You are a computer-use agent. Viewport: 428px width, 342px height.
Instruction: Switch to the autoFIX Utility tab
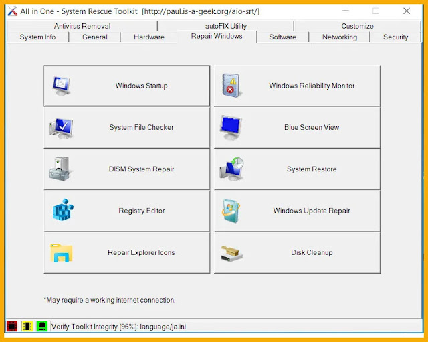coord(226,26)
